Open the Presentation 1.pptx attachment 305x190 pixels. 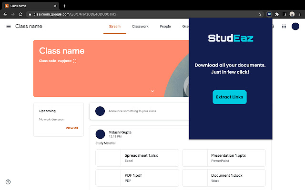coord(224,158)
